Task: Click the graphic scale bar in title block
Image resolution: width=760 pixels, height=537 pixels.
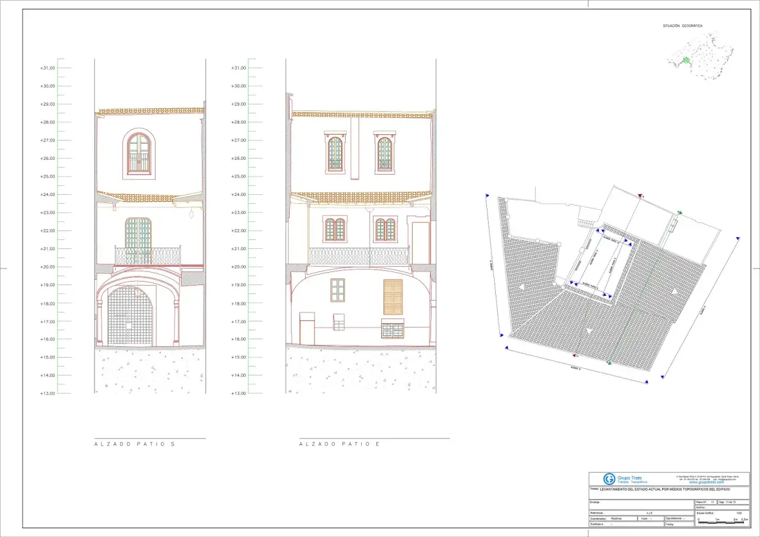Action: (x=721, y=522)
